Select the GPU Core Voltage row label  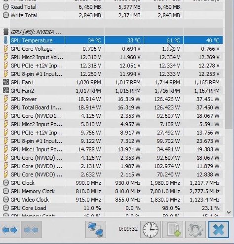[x=32, y=49]
